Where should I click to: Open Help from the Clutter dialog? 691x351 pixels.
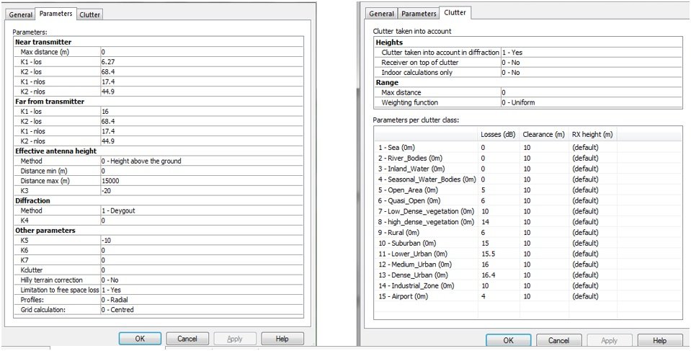pos(659,340)
